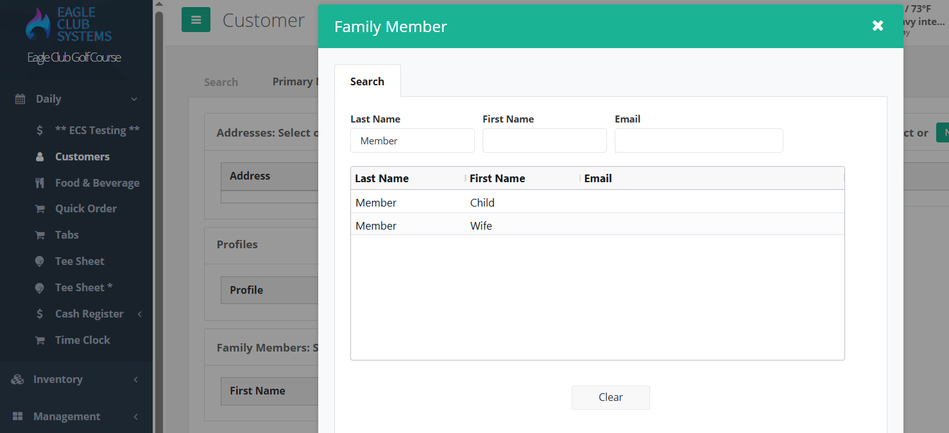Image resolution: width=949 pixels, height=433 pixels.
Task: Click the person icon beside Customers
Action: tap(40, 157)
